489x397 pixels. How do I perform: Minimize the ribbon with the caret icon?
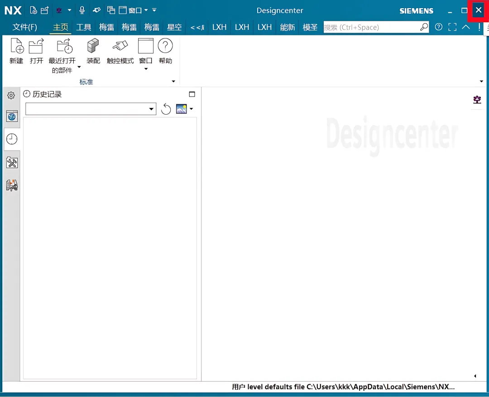[466, 27]
